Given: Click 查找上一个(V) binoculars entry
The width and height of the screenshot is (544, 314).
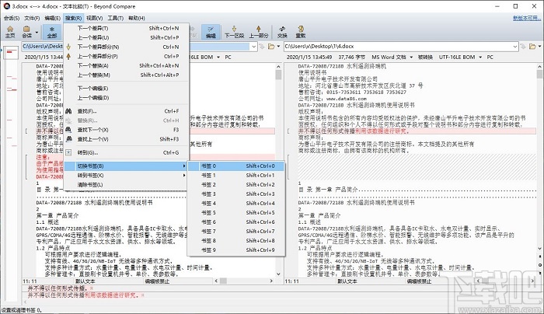Looking at the screenshot, I should pos(127,139).
